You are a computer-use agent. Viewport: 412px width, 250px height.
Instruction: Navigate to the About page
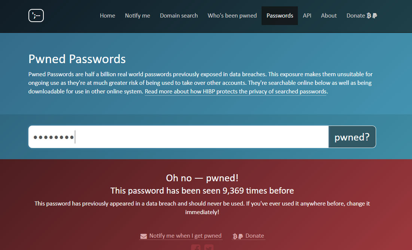tap(329, 16)
